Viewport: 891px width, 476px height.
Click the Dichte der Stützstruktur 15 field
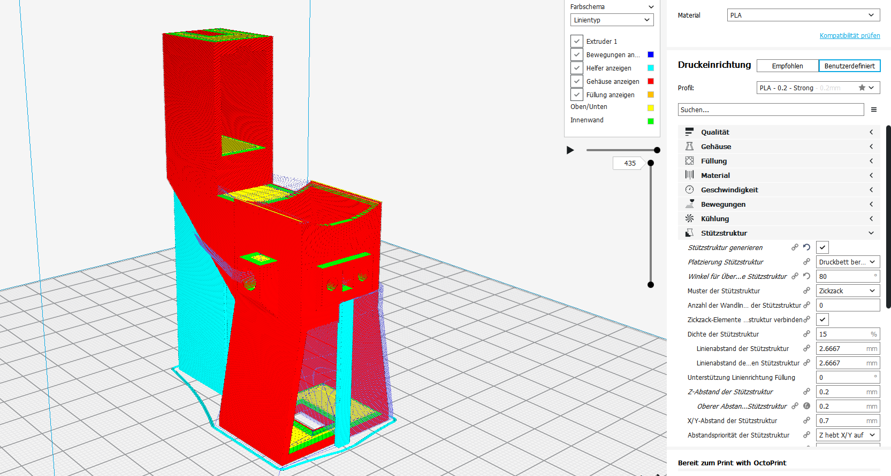(848, 334)
